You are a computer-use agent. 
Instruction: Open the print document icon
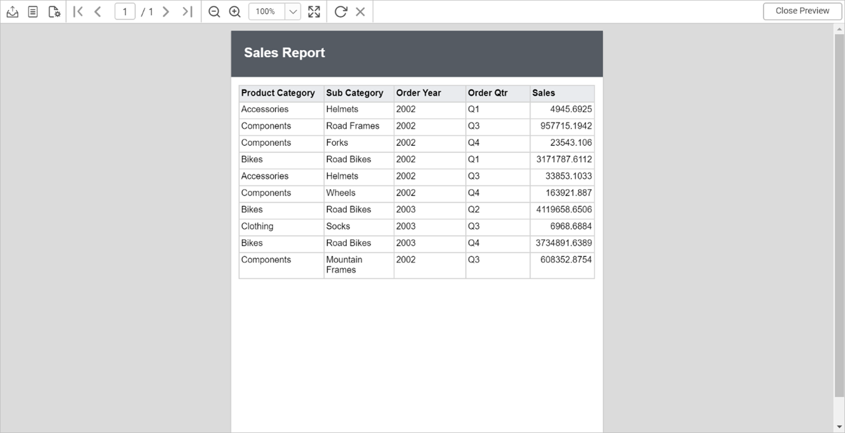[x=33, y=11]
